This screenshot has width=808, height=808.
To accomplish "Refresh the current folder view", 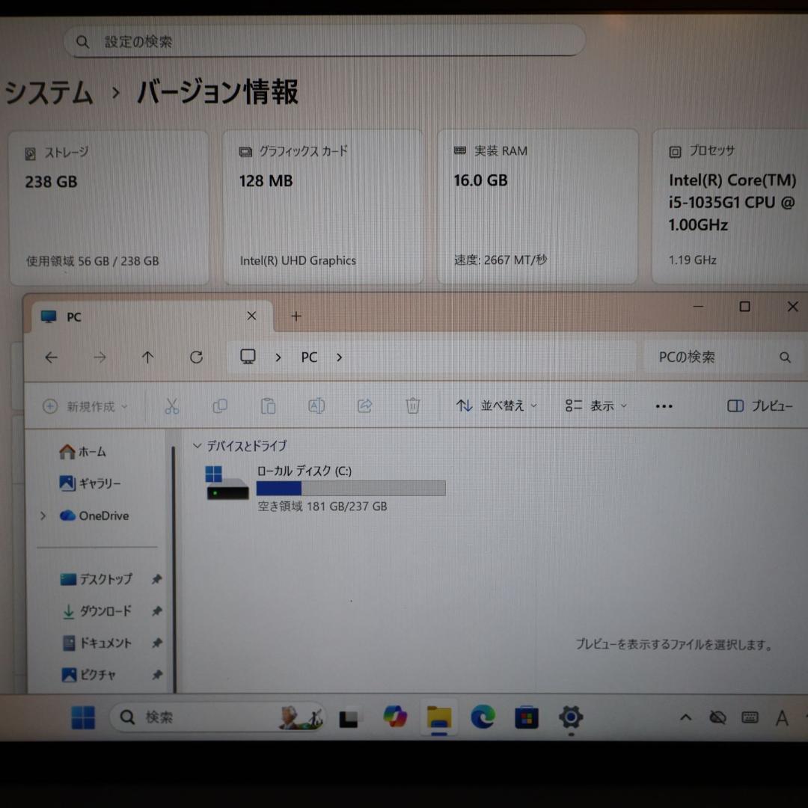I will [x=196, y=357].
